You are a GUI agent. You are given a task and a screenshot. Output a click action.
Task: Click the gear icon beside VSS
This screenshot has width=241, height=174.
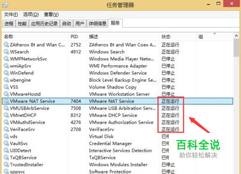point(6,87)
